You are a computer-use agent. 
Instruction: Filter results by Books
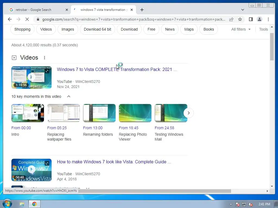[x=208, y=29]
